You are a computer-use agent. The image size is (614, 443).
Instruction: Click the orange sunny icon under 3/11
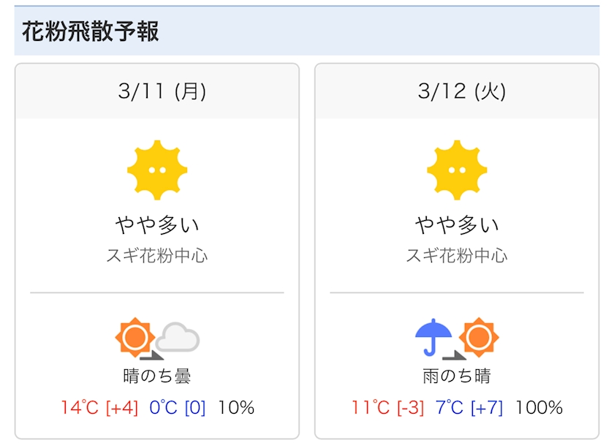click(x=134, y=337)
